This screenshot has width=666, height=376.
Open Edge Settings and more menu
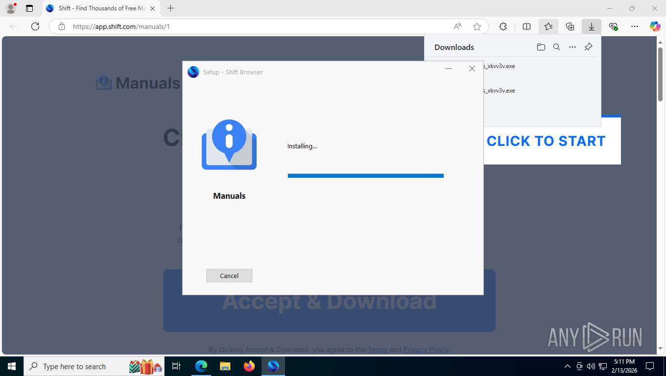point(635,26)
